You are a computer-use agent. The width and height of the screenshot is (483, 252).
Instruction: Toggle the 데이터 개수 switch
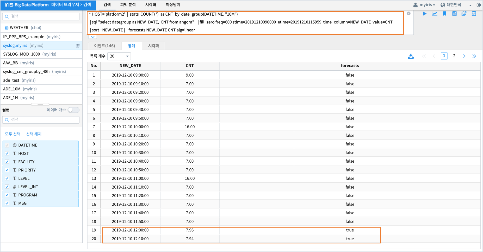(x=73, y=110)
